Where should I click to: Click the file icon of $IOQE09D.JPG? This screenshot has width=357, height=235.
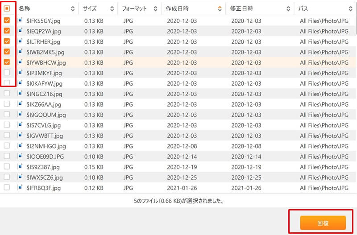pyautogui.click(x=21, y=156)
